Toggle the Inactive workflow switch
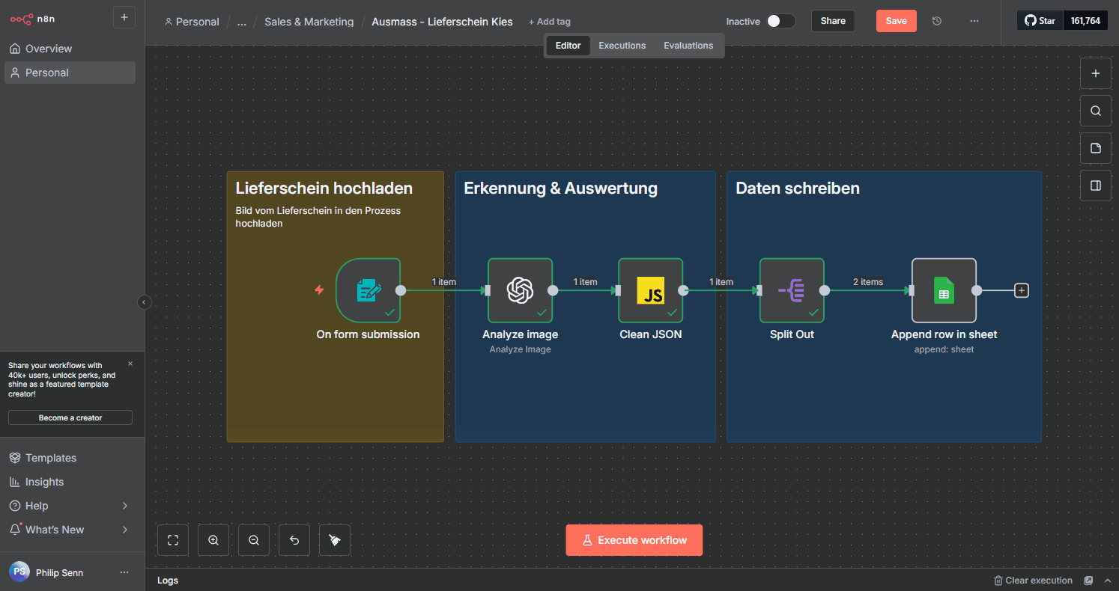Image resolution: width=1119 pixels, height=591 pixels. coord(780,21)
